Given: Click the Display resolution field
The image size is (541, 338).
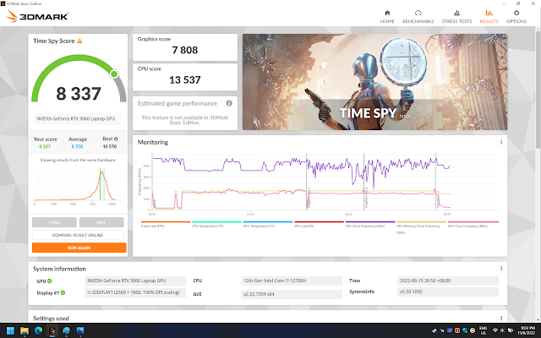Looking at the screenshot, I should click(135, 292).
